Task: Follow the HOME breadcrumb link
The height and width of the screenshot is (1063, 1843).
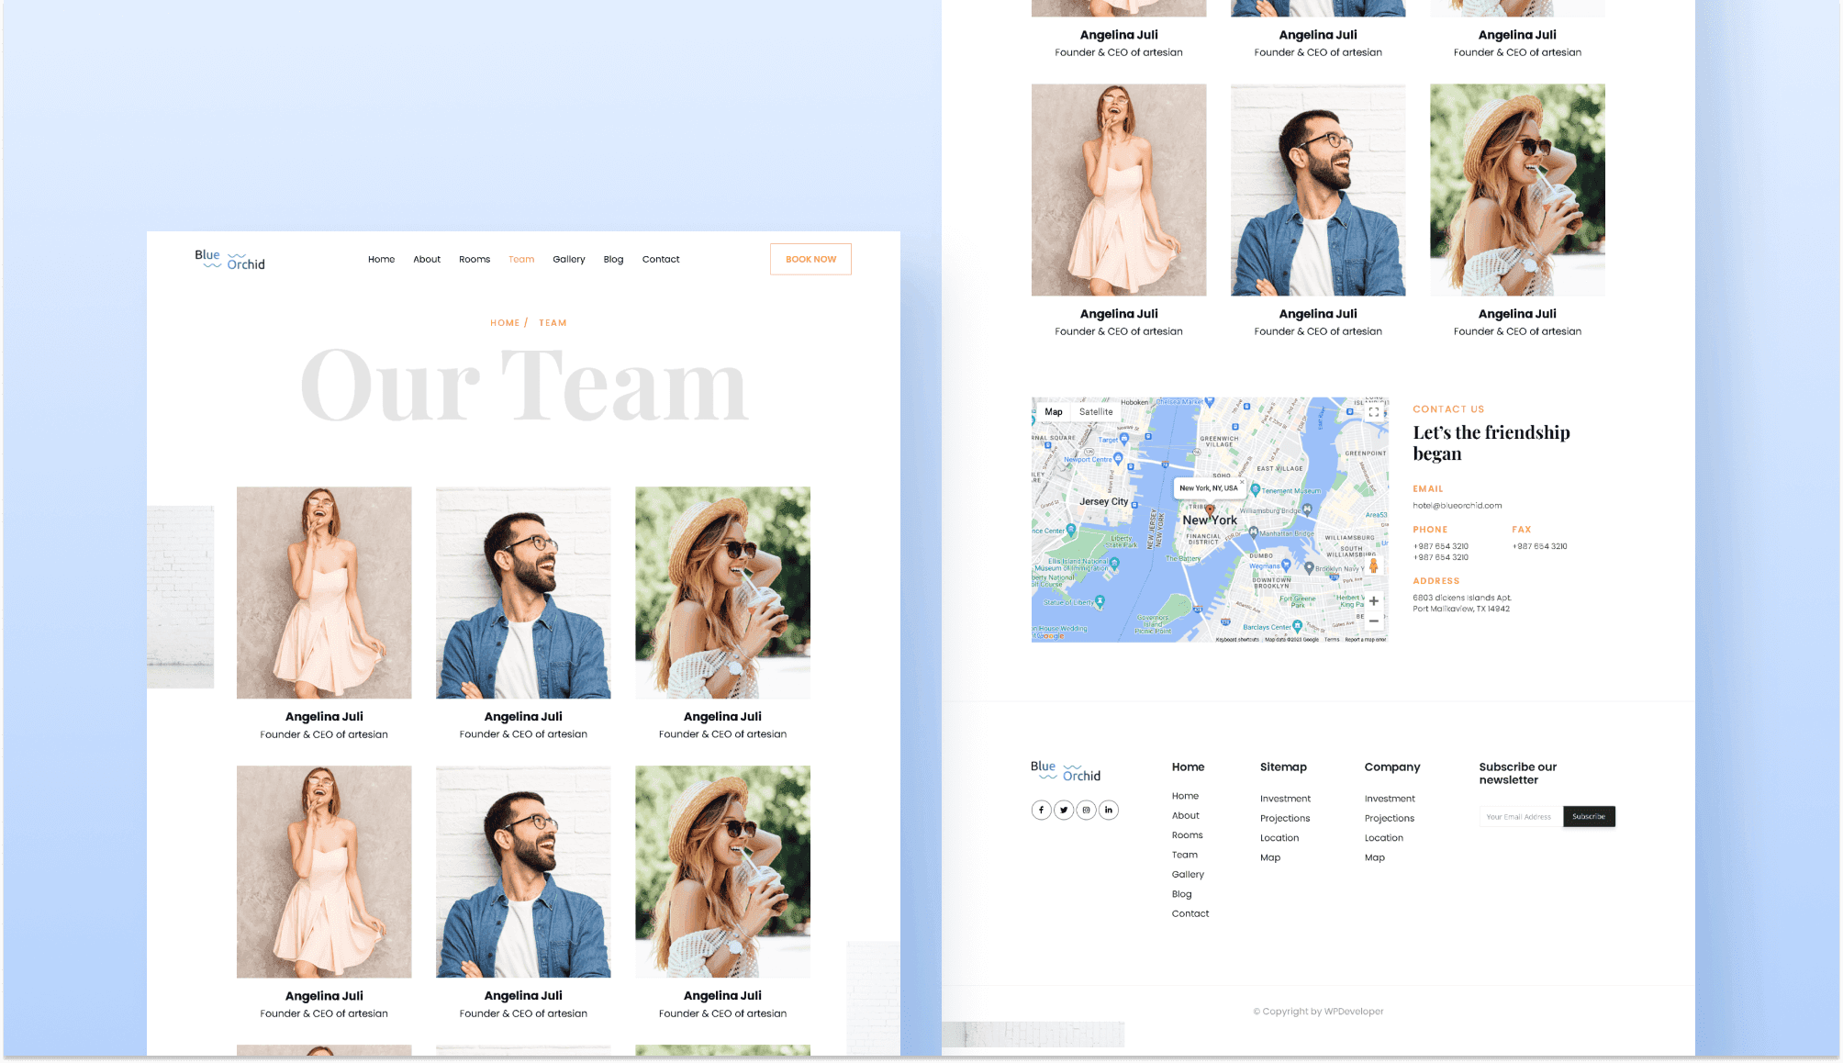Action: (x=505, y=322)
